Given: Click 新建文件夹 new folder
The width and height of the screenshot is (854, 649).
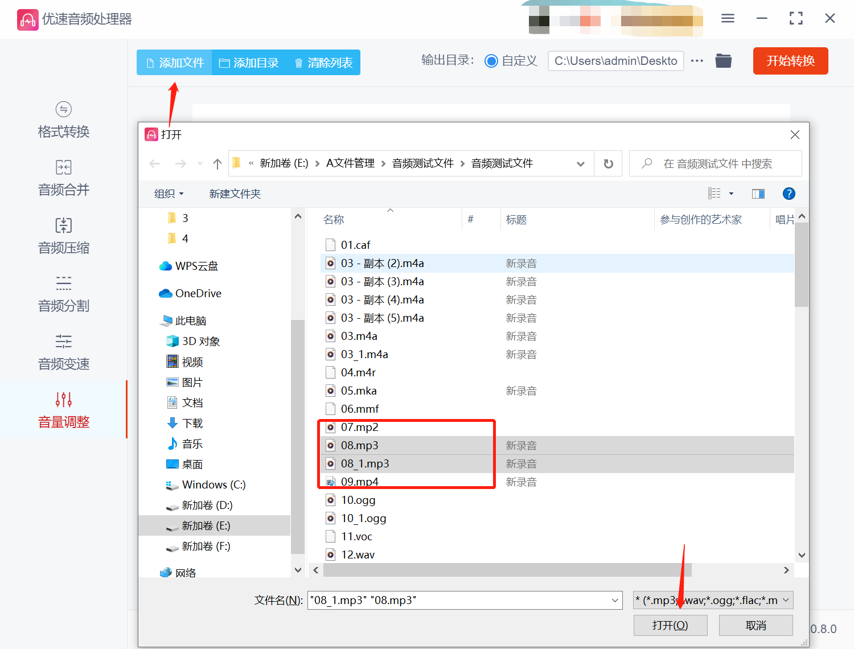Looking at the screenshot, I should point(235,194).
